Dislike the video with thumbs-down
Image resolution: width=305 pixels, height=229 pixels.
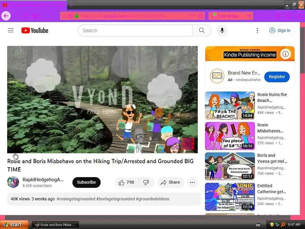pos(146,182)
